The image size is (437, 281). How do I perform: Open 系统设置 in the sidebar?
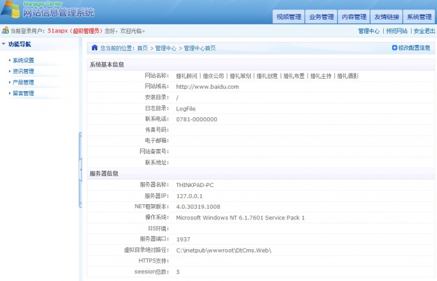click(23, 60)
